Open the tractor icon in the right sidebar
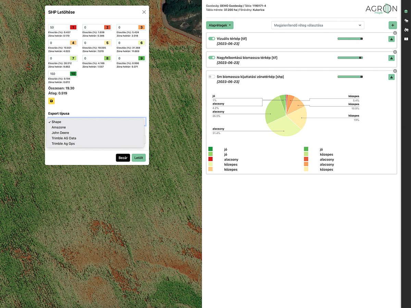Viewport: 411px width, 308px height. click(x=406, y=30)
